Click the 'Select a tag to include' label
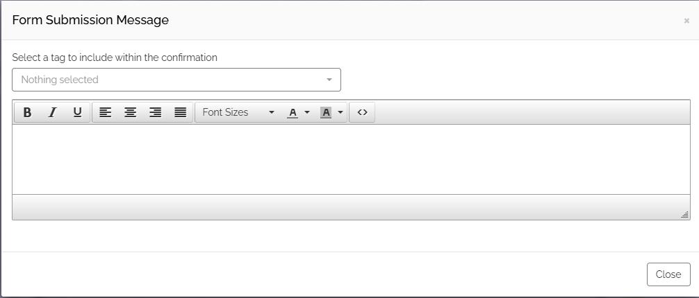The image size is (699, 298). point(115,58)
